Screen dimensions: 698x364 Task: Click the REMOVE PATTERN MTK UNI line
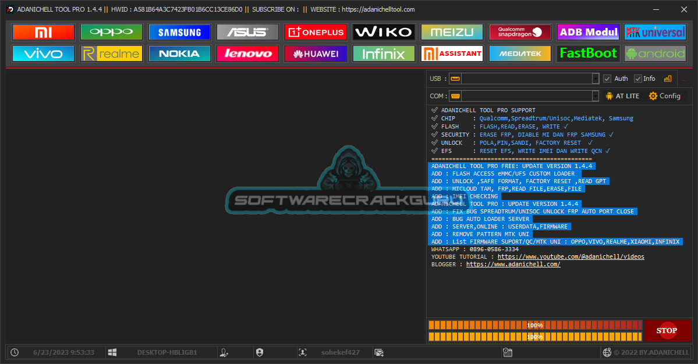480,234
